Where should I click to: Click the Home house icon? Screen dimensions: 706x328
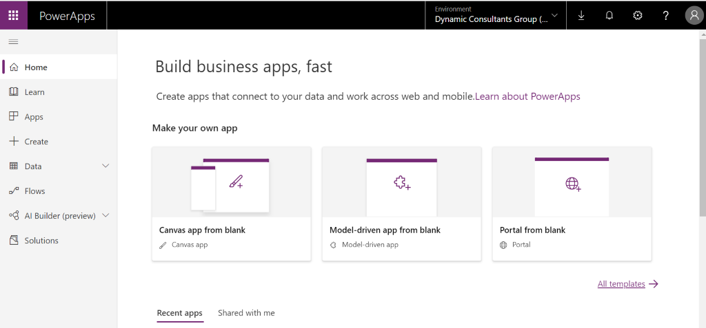[x=14, y=67]
